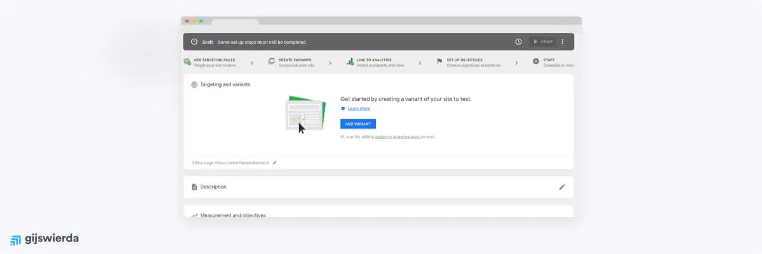762x254 pixels.
Task: Select the Create Variants step
Action: click(291, 62)
